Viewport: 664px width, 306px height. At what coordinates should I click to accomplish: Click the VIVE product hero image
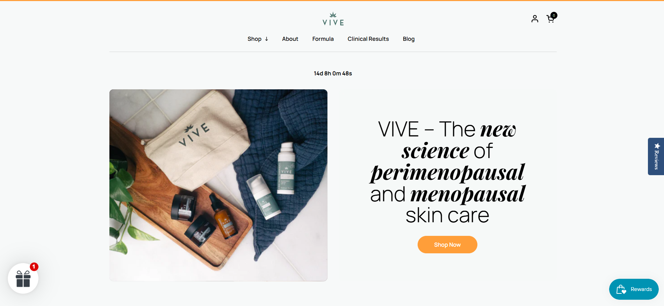(218, 185)
